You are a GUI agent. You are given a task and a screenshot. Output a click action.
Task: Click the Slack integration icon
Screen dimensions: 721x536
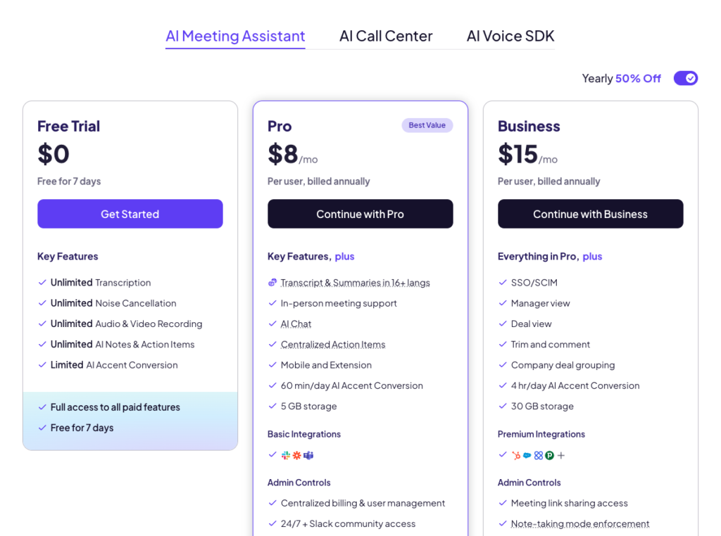tap(286, 455)
